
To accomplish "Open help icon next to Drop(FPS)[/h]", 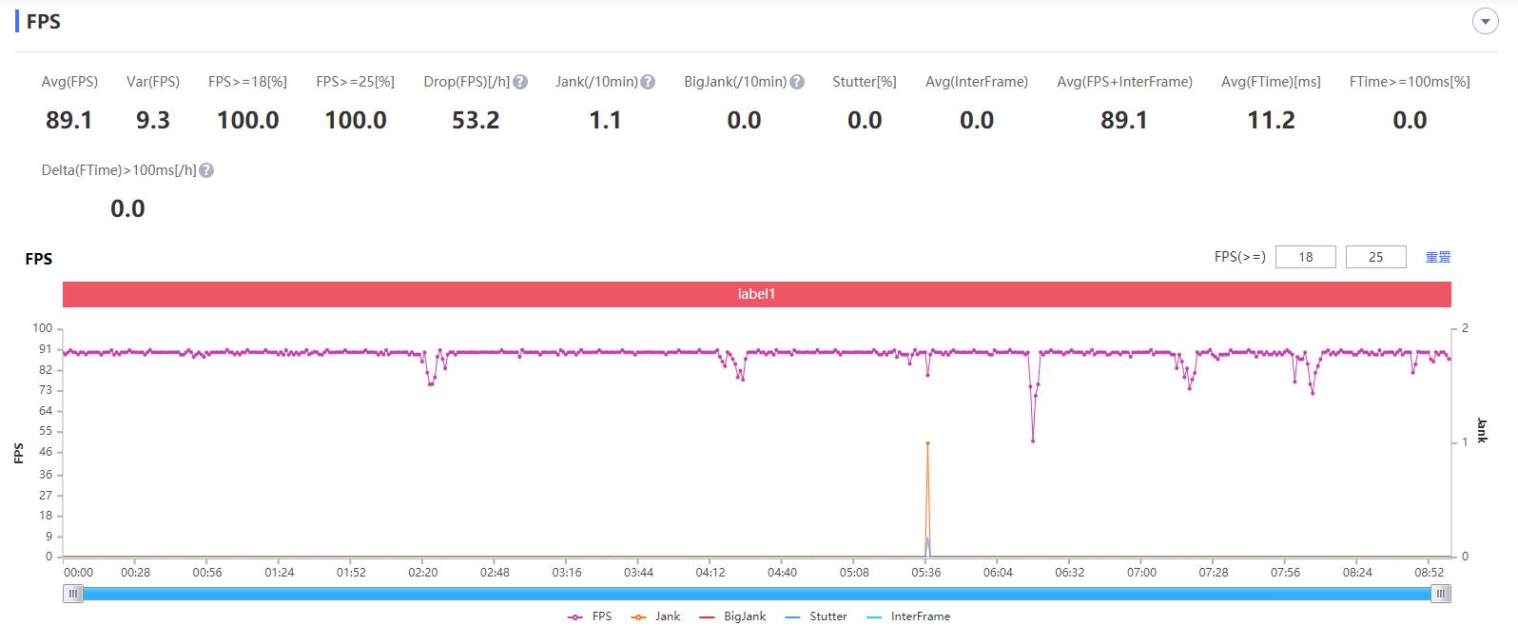I will click(x=520, y=82).
